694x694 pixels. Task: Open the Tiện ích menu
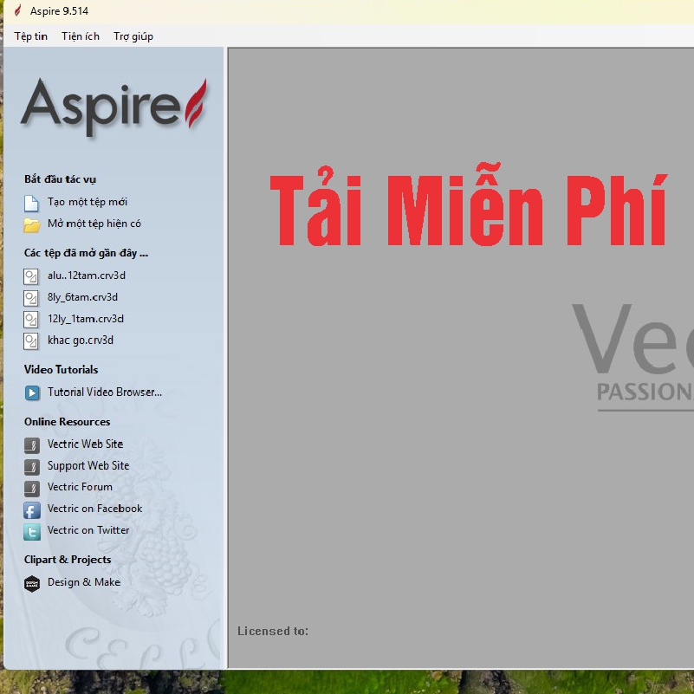pyautogui.click(x=81, y=36)
